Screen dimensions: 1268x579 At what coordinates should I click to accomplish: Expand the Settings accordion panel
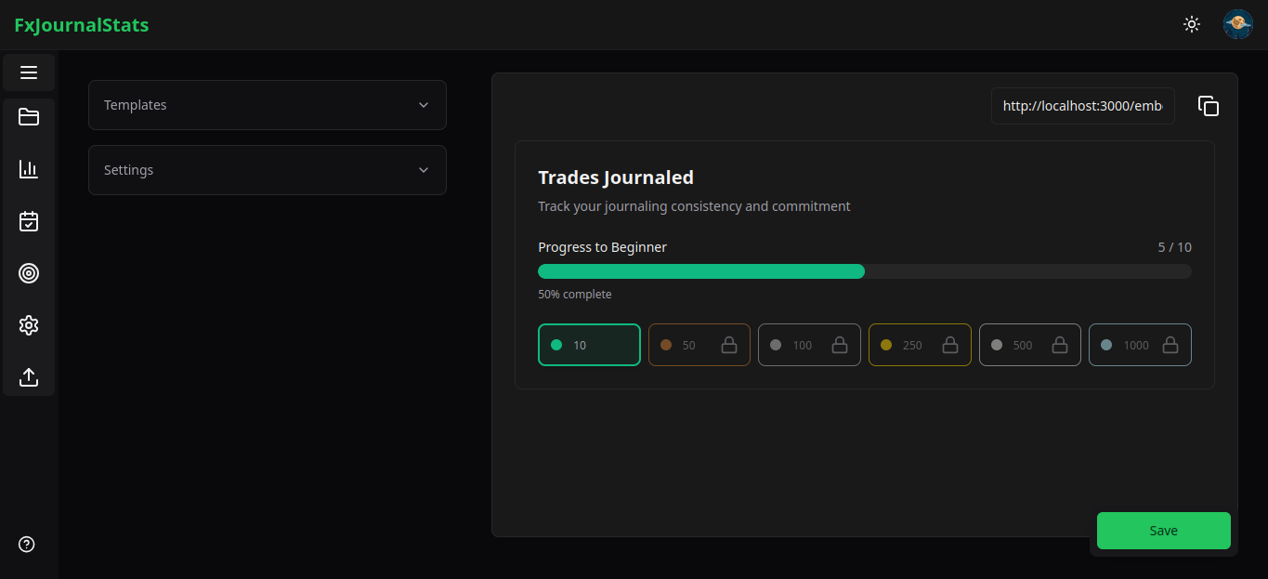coord(268,170)
